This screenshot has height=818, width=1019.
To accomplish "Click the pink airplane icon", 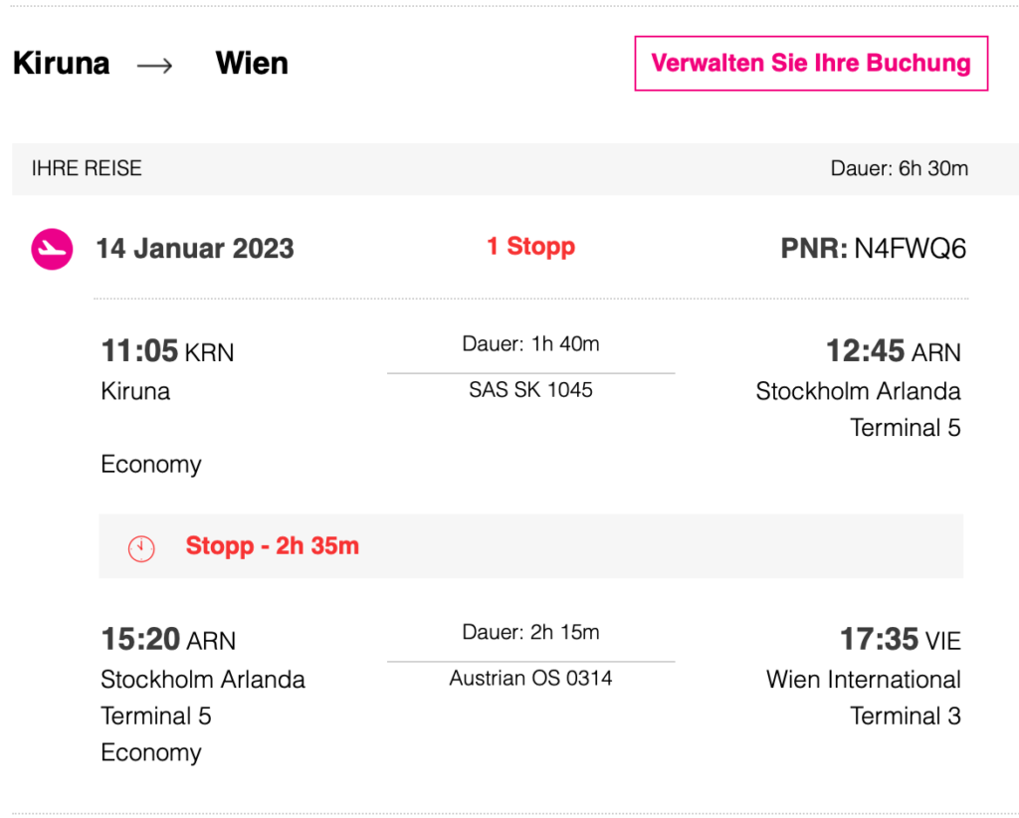I will pyautogui.click(x=52, y=249).
